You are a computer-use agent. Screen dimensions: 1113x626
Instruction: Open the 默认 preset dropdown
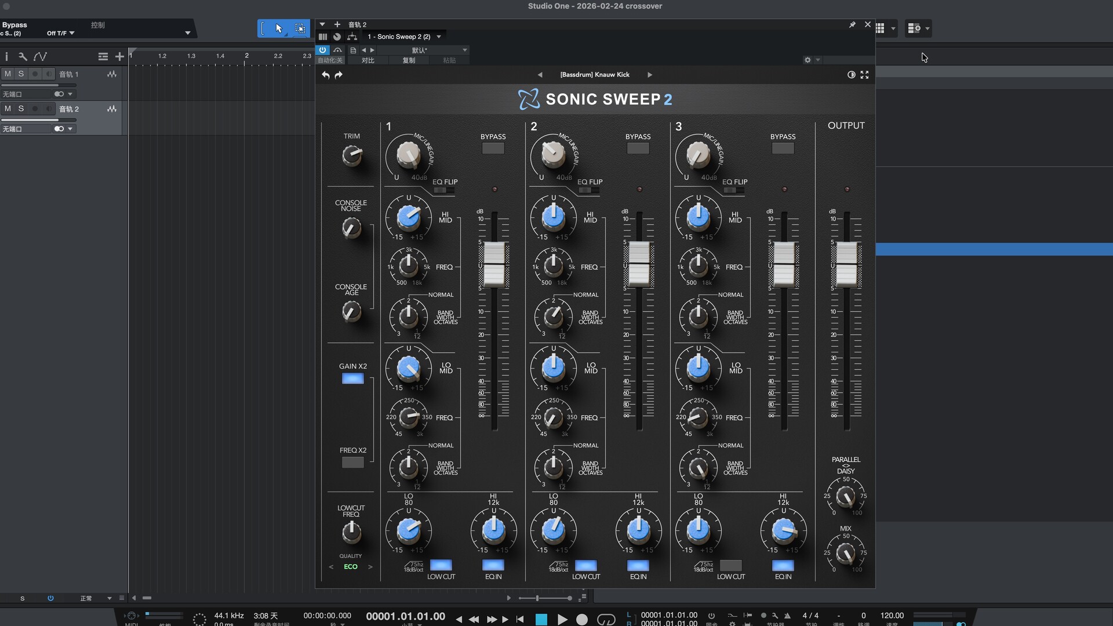point(464,50)
